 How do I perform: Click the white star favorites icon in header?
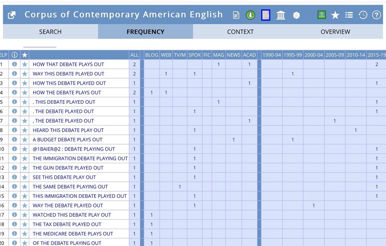pyautogui.click(x=335, y=15)
